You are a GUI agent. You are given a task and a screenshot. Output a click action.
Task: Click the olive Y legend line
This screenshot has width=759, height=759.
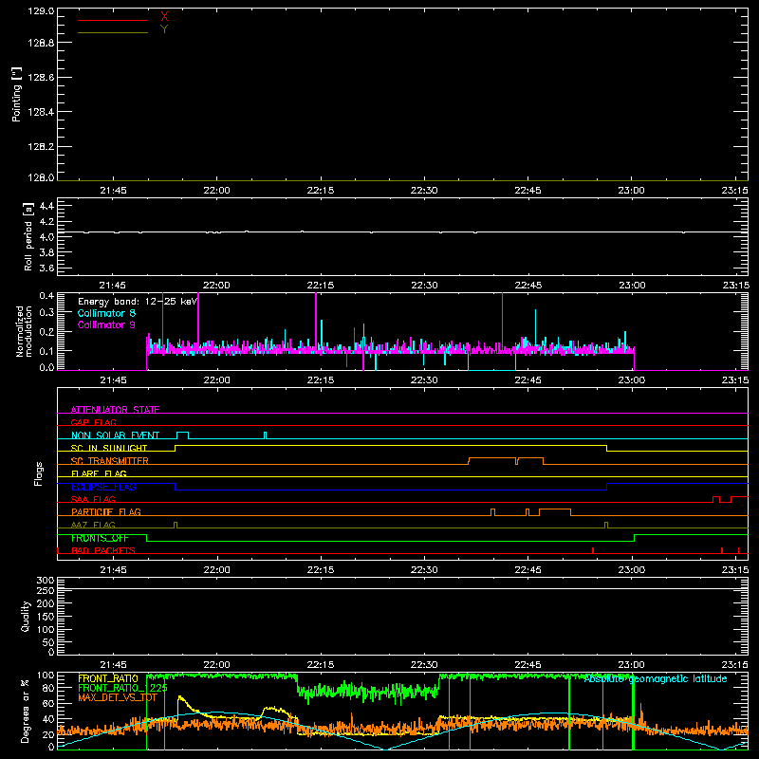(112, 32)
